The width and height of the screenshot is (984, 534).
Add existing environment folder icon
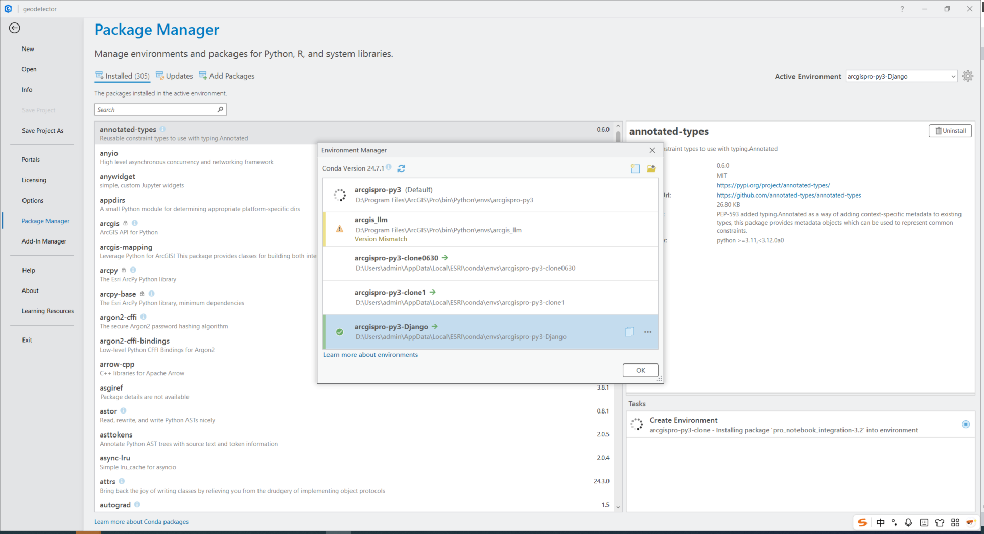tap(651, 168)
